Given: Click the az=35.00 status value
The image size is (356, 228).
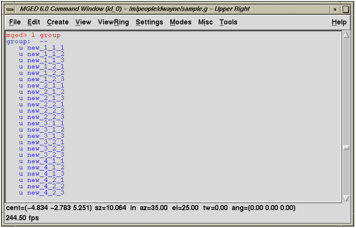Looking at the screenshot, I should click(154, 208).
